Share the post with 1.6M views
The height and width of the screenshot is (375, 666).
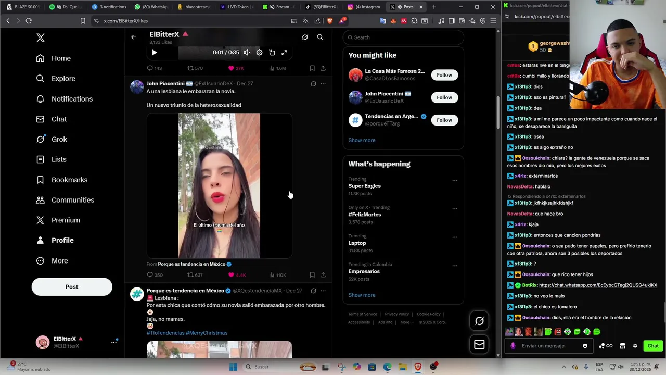click(x=323, y=68)
